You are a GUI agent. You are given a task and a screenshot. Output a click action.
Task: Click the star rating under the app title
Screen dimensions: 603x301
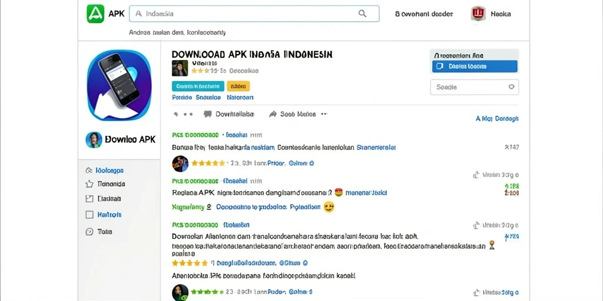pos(200,71)
